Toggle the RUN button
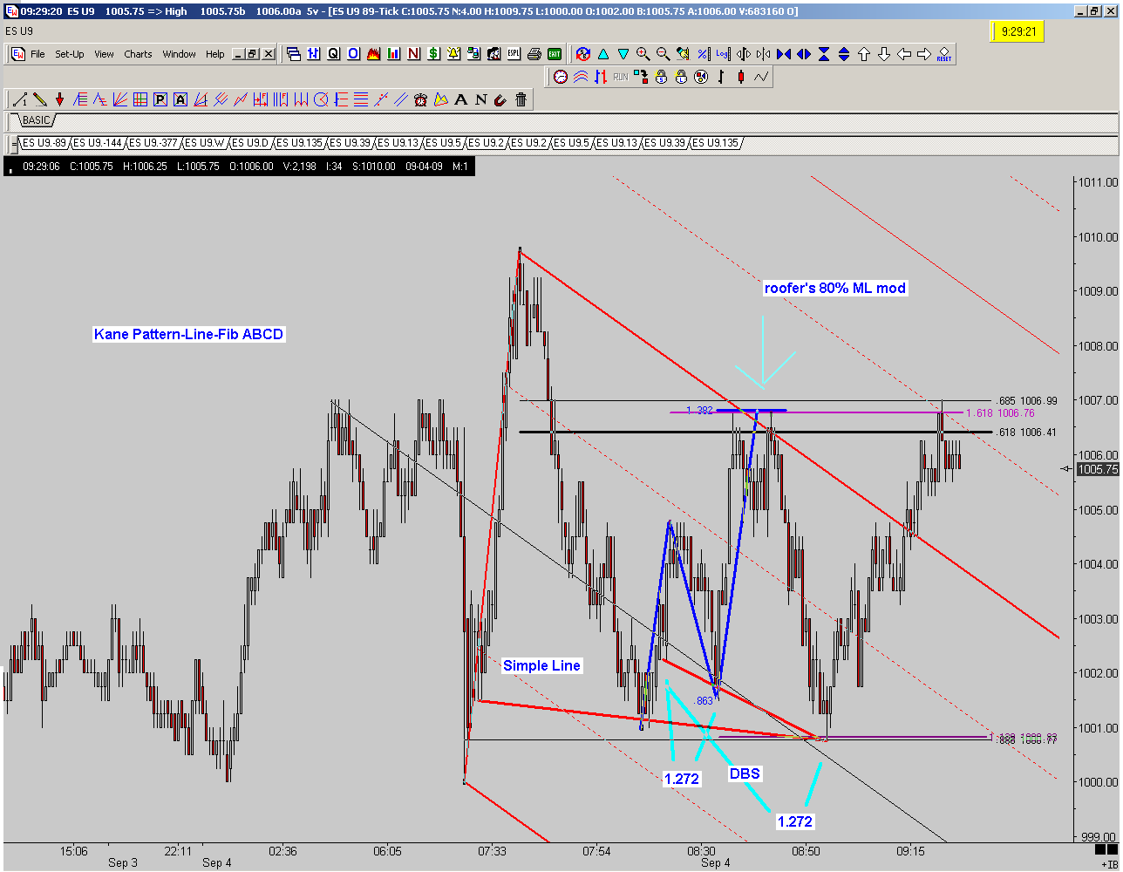 tap(621, 77)
